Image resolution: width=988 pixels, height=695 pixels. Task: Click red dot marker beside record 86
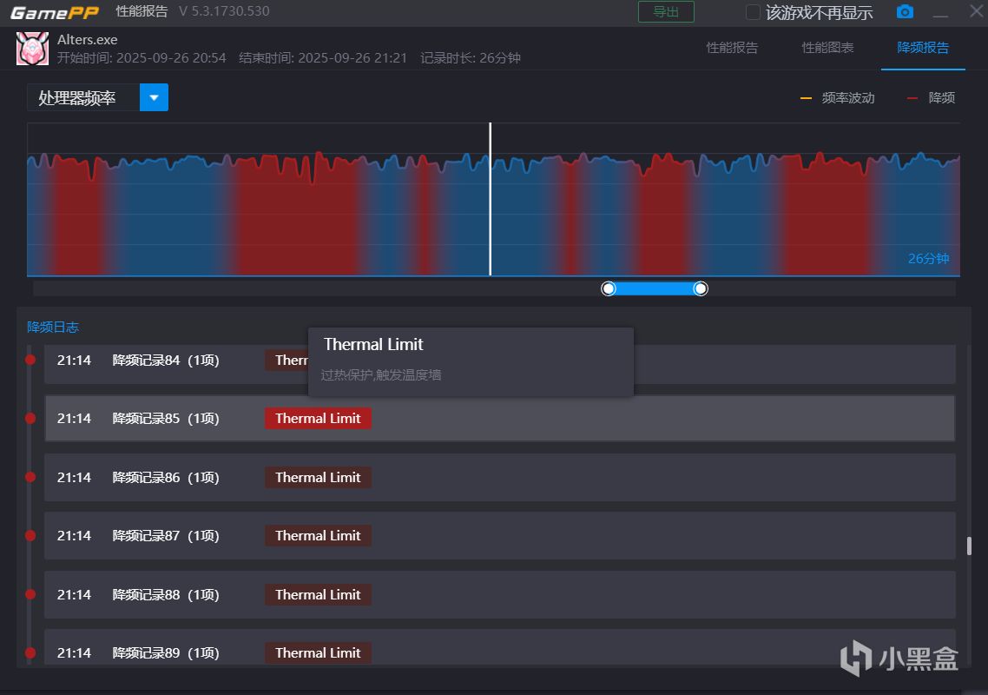pos(30,477)
